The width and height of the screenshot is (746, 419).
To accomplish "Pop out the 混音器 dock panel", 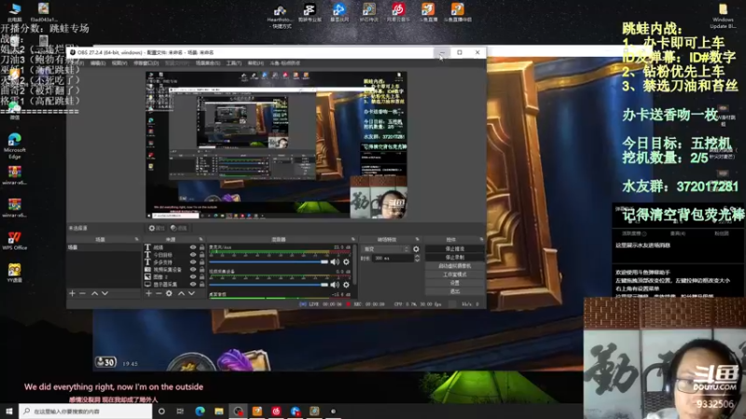I will pyautogui.click(x=353, y=239).
